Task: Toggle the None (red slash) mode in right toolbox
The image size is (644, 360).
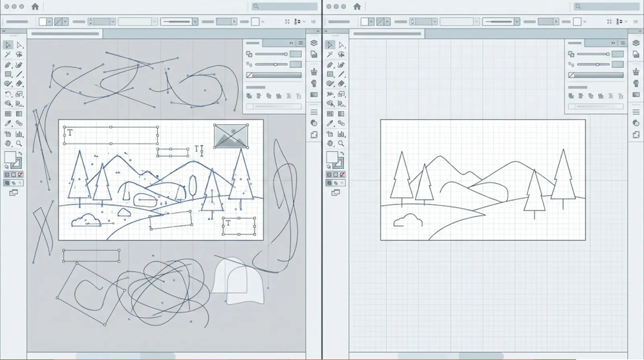Action: click(342, 175)
